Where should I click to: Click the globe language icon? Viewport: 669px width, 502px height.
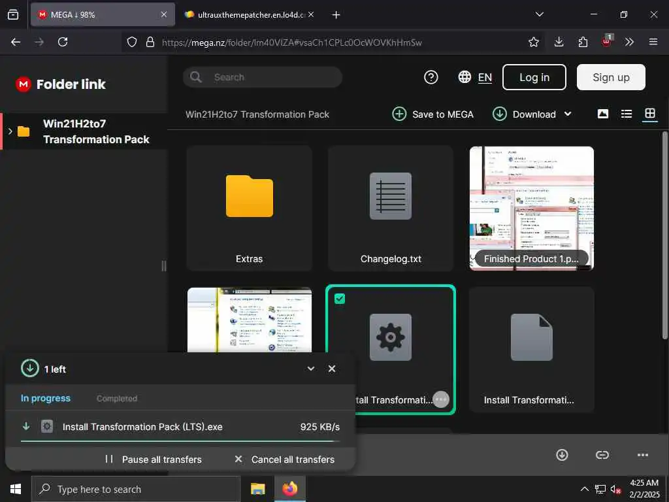click(x=465, y=77)
